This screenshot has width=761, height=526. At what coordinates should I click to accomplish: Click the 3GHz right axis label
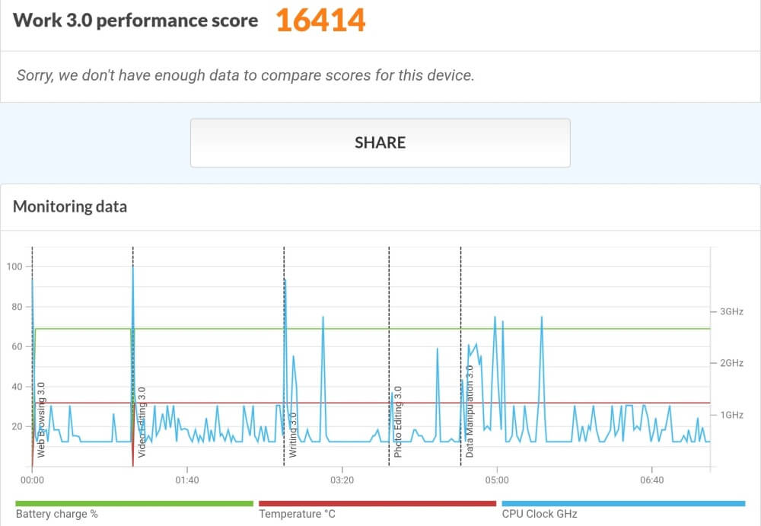731,311
